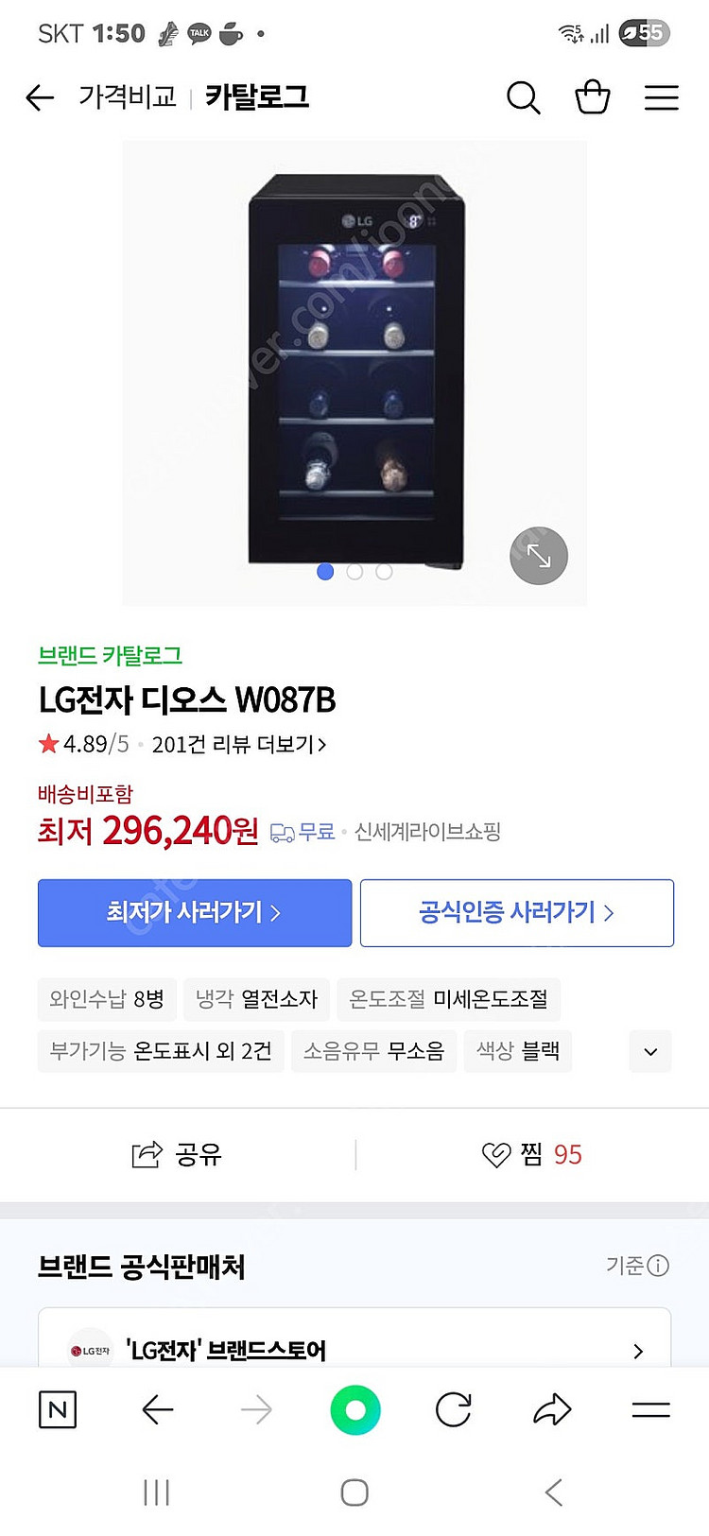
Task: Tap the browser share arrow icon
Action: coord(552,1410)
